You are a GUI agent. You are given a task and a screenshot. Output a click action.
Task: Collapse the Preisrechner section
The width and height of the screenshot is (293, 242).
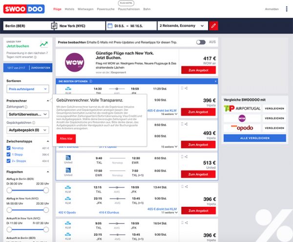coord(48,101)
